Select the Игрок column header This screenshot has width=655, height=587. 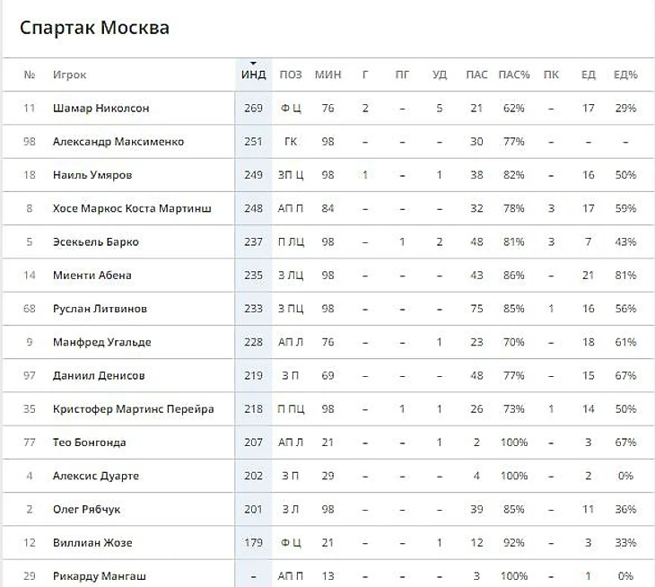(69, 74)
